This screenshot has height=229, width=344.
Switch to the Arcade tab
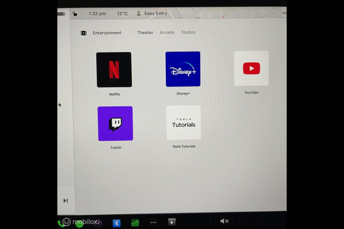click(x=167, y=33)
